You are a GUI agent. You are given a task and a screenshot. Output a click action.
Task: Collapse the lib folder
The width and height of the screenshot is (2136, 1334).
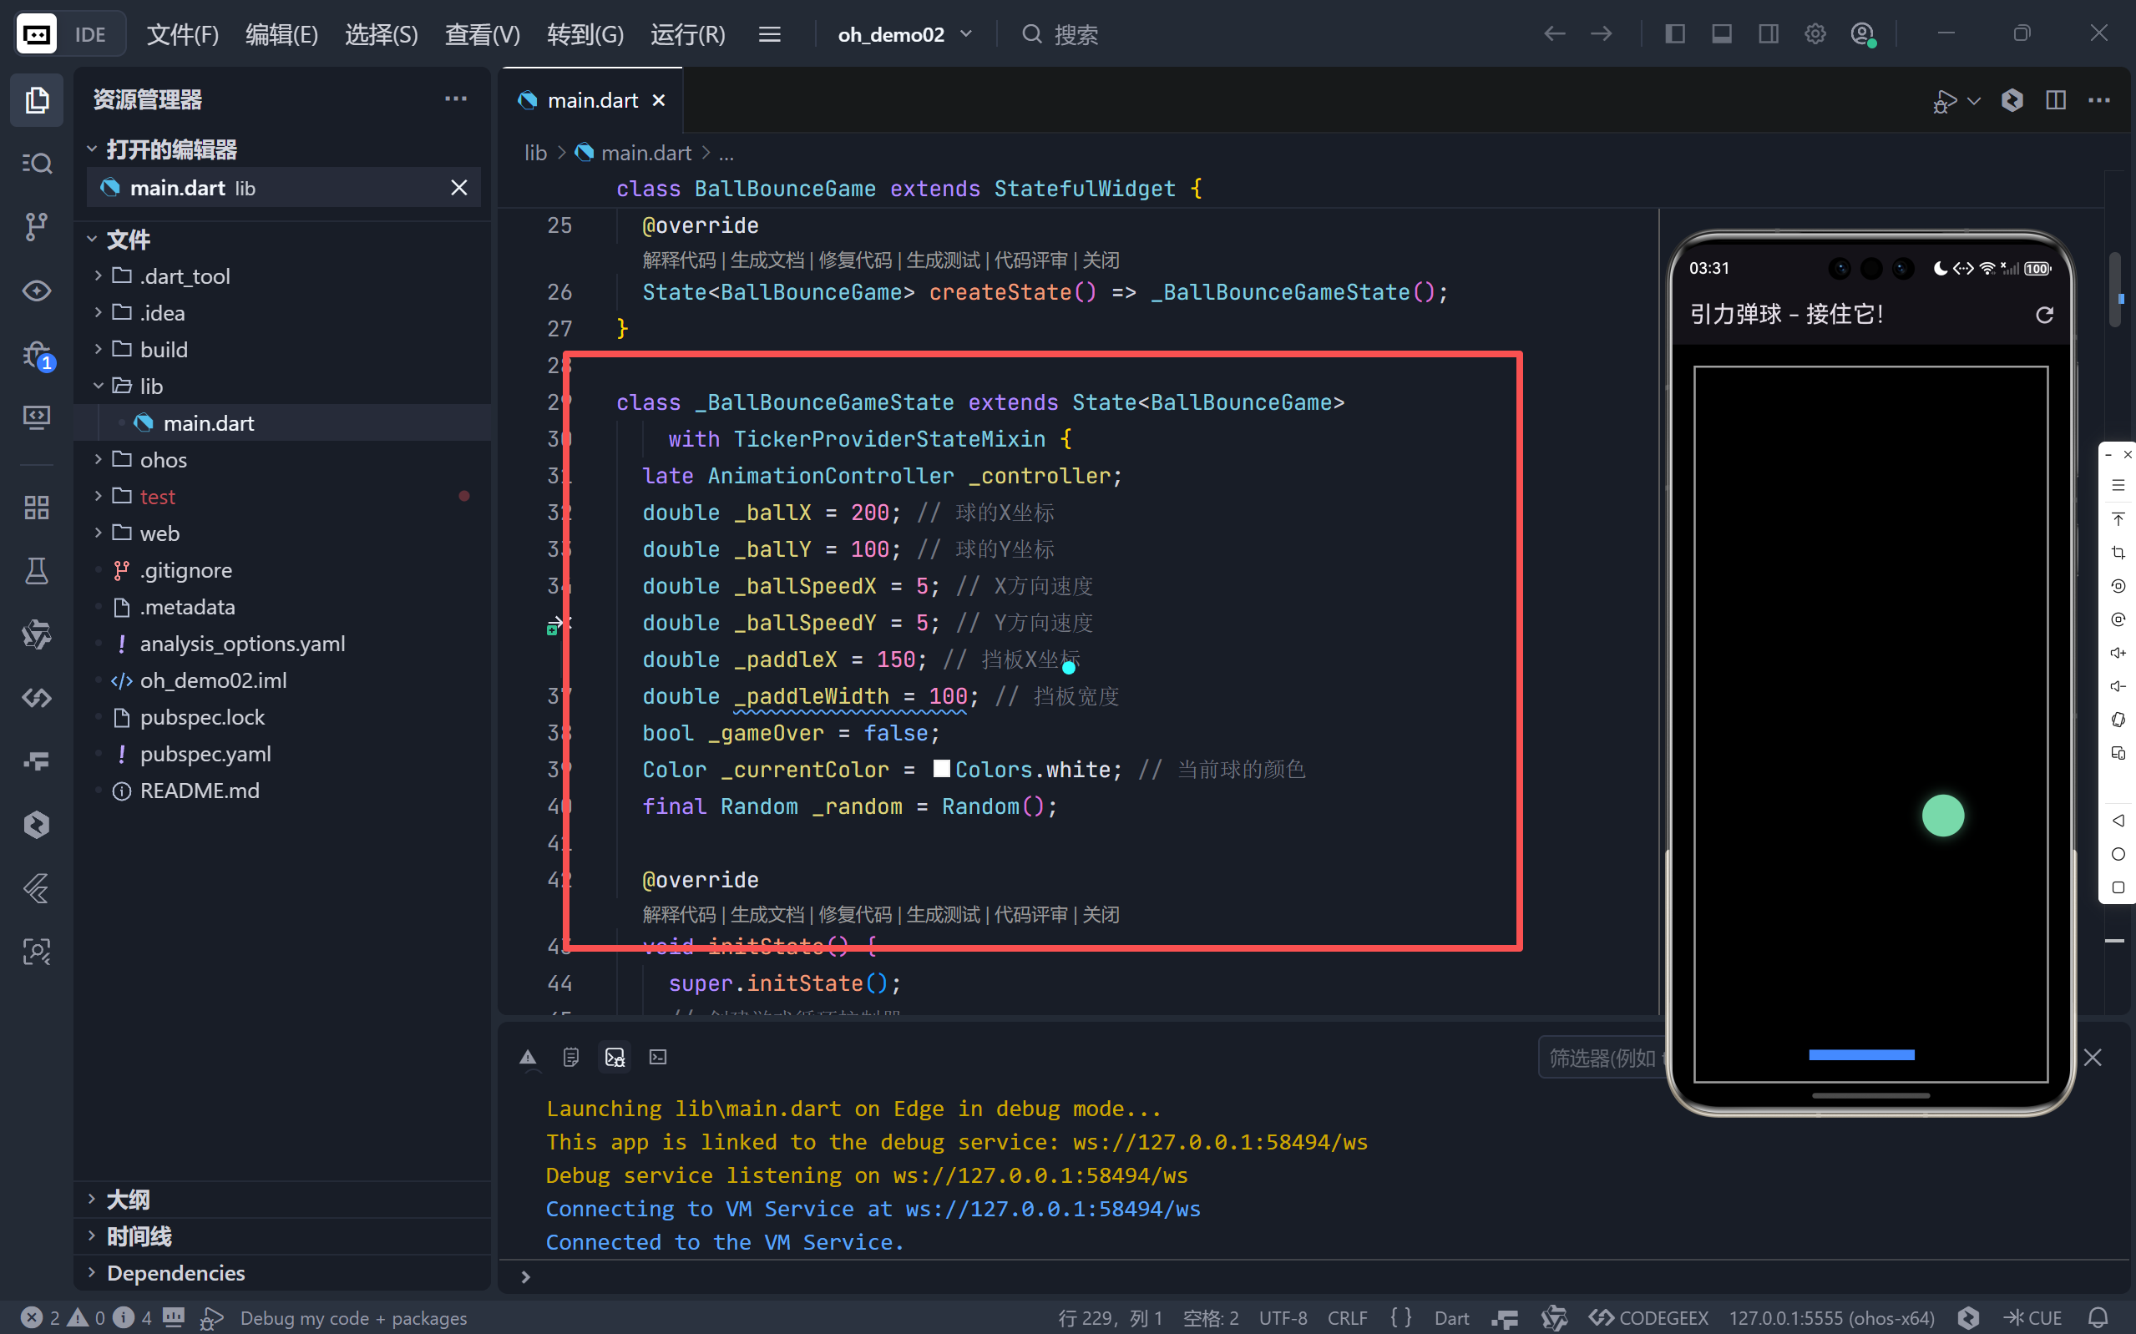tap(151, 387)
